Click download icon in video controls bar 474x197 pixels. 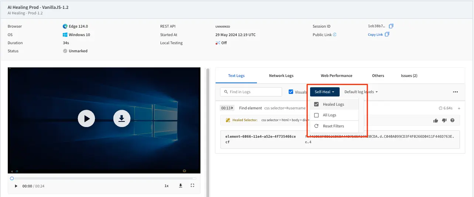click(181, 186)
